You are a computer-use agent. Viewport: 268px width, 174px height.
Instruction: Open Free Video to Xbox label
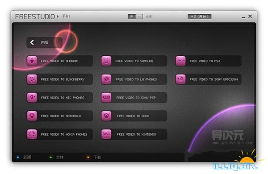133,116
